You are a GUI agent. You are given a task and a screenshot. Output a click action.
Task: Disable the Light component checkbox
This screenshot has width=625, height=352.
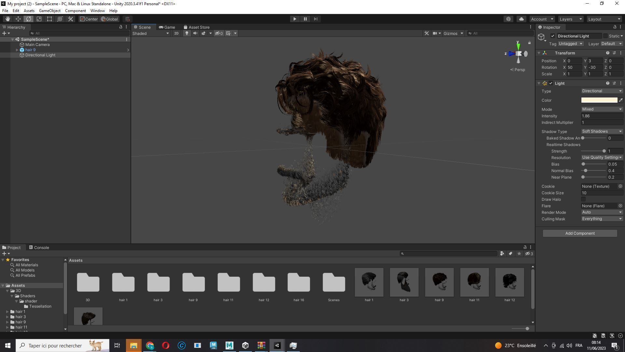click(551, 83)
